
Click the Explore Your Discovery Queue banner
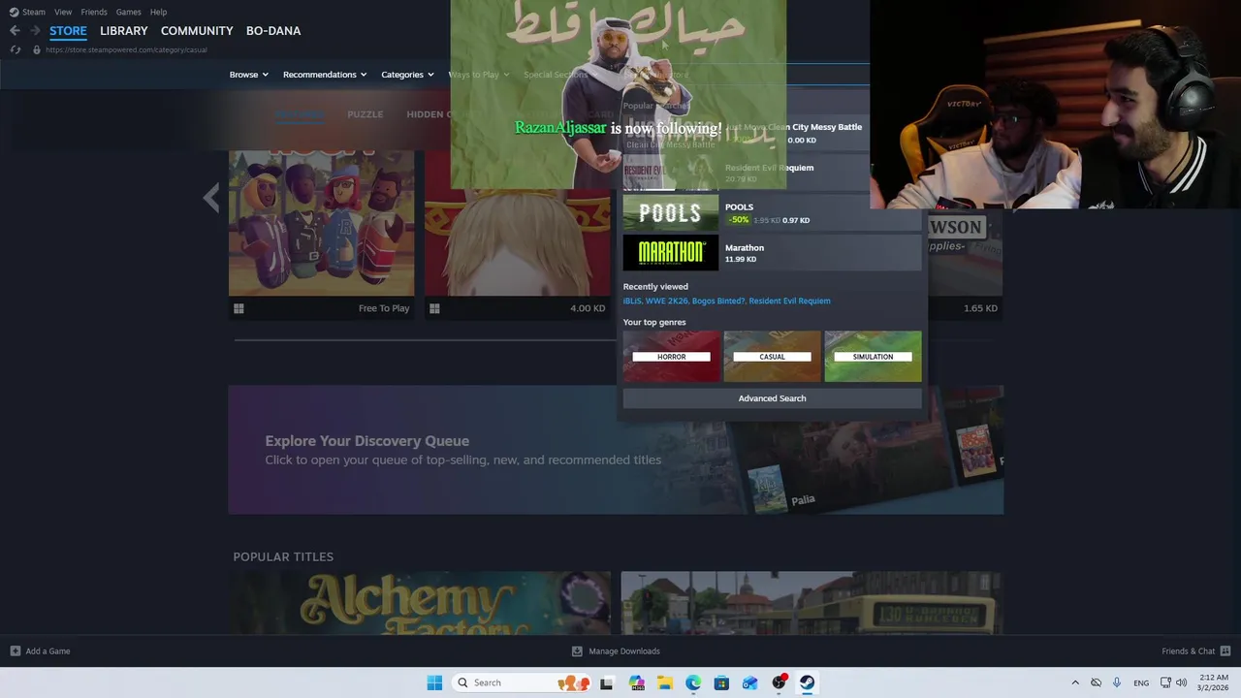click(616, 450)
